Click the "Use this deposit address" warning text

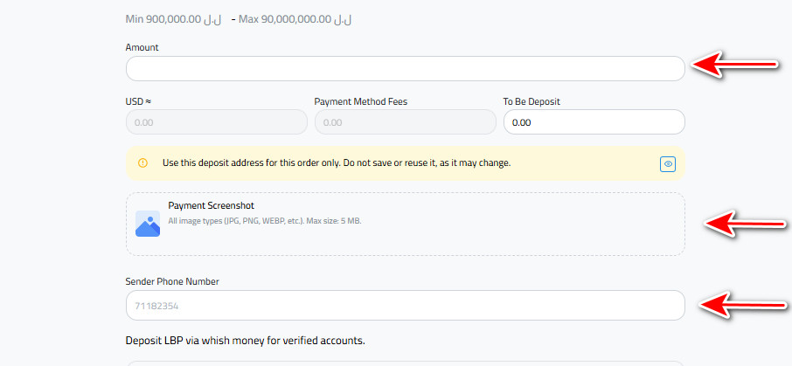[x=336, y=163]
